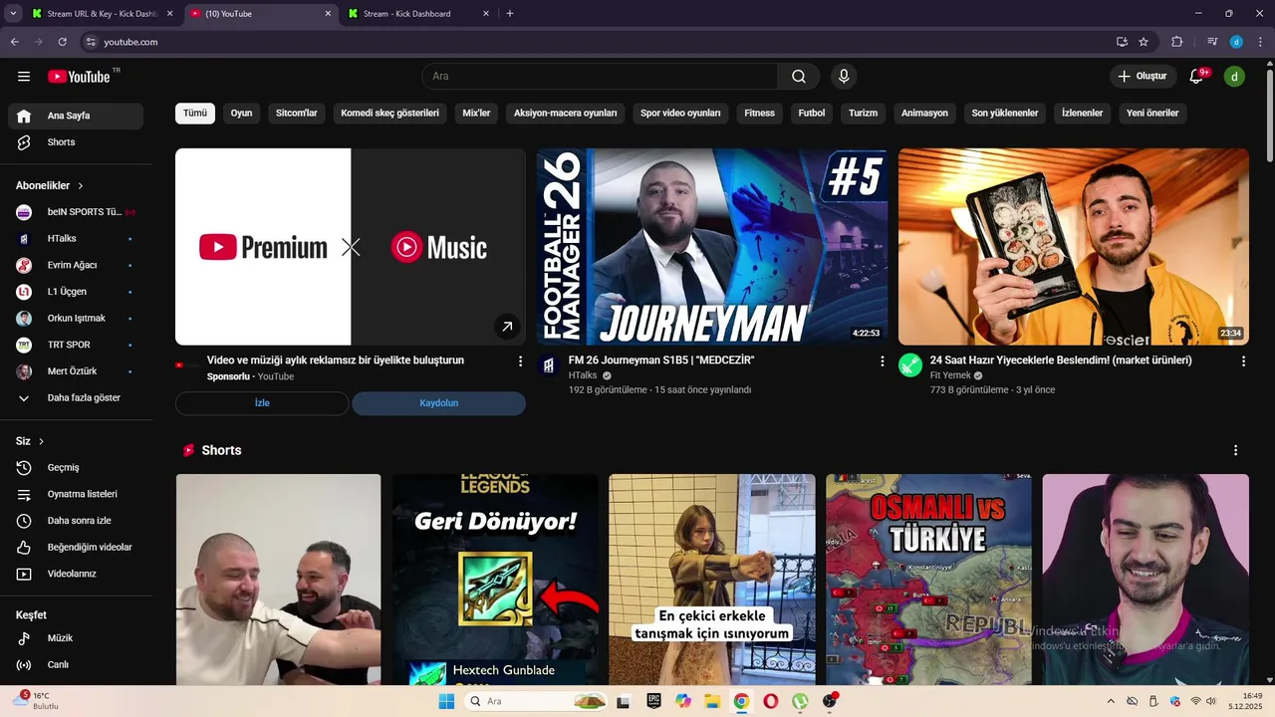Screen dimensions: 1275x717
Task: Open Geçmiş history in sidebar
Action: click(x=76, y=468)
